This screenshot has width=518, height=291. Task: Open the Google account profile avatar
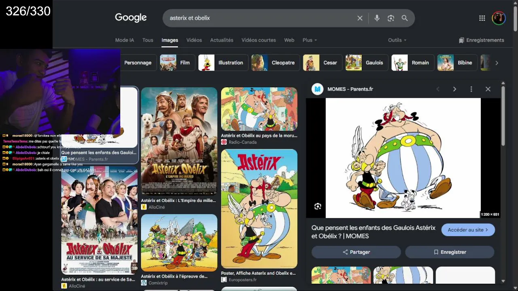tap(499, 18)
